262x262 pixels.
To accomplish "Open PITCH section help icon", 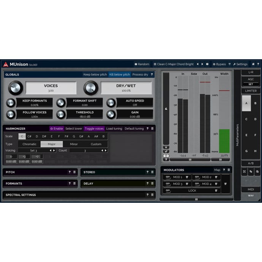I will click(69, 172).
